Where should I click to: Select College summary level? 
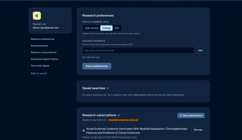coord(106,28)
